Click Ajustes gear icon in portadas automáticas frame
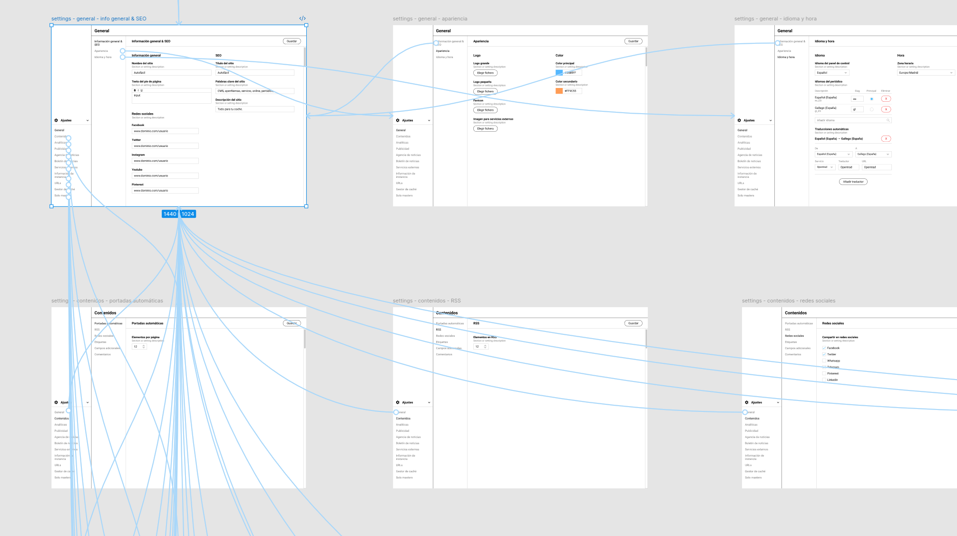The width and height of the screenshot is (957, 536). click(56, 402)
